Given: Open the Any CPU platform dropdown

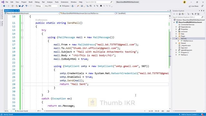Looking at the screenshot, I should [51, 6].
